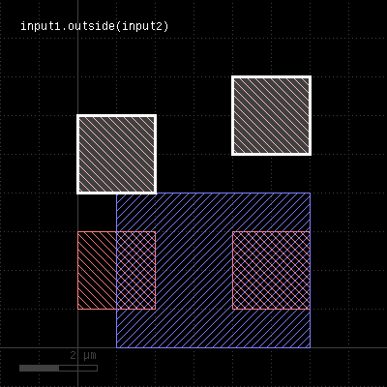The height and width of the screenshot is (387, 387).
Task: Click the horizontal axis line right of blue rectangle
Action: 348,347
